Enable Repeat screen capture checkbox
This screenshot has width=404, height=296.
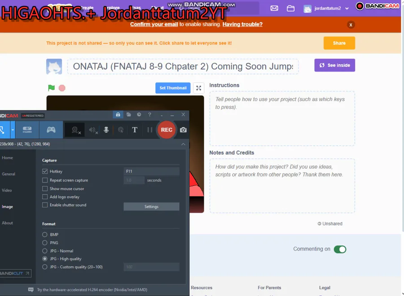(45, 180)
